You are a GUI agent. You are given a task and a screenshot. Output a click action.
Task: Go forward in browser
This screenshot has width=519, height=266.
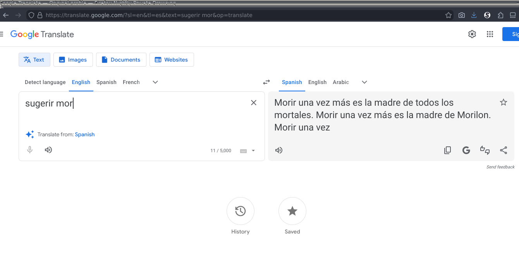[18, 15]
